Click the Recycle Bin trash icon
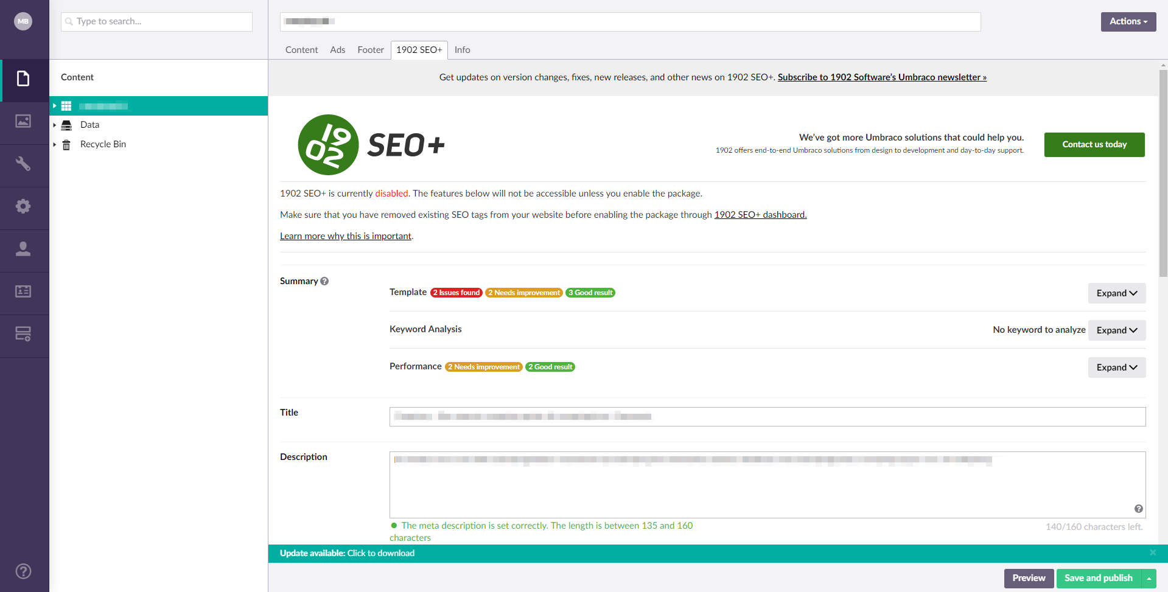This screenshot has width=1168, height=592. tap(66, 145)
